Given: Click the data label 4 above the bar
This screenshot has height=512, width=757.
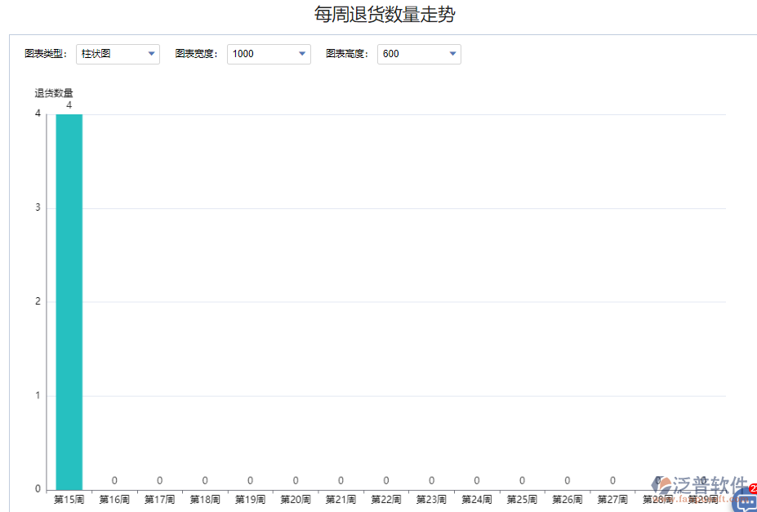Looking at the screenshot, I should pyautogui.click(x=69, y=105).
